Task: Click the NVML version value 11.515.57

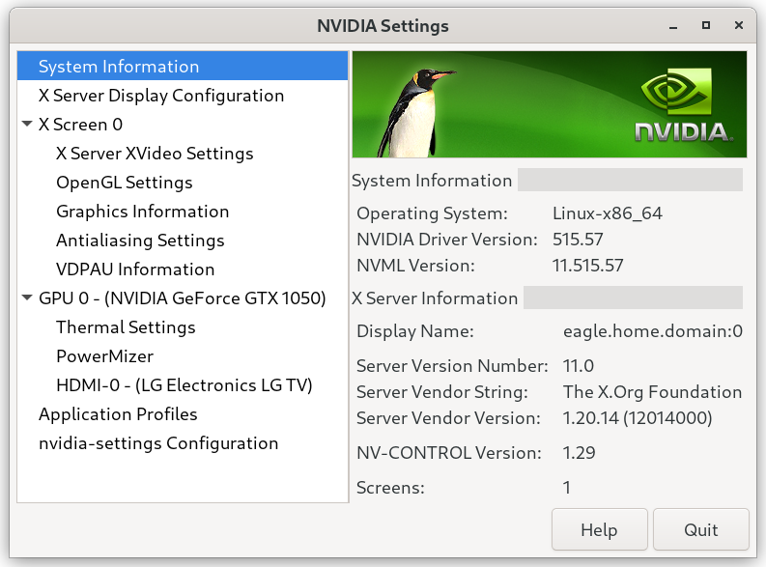Action: (587, 266)
